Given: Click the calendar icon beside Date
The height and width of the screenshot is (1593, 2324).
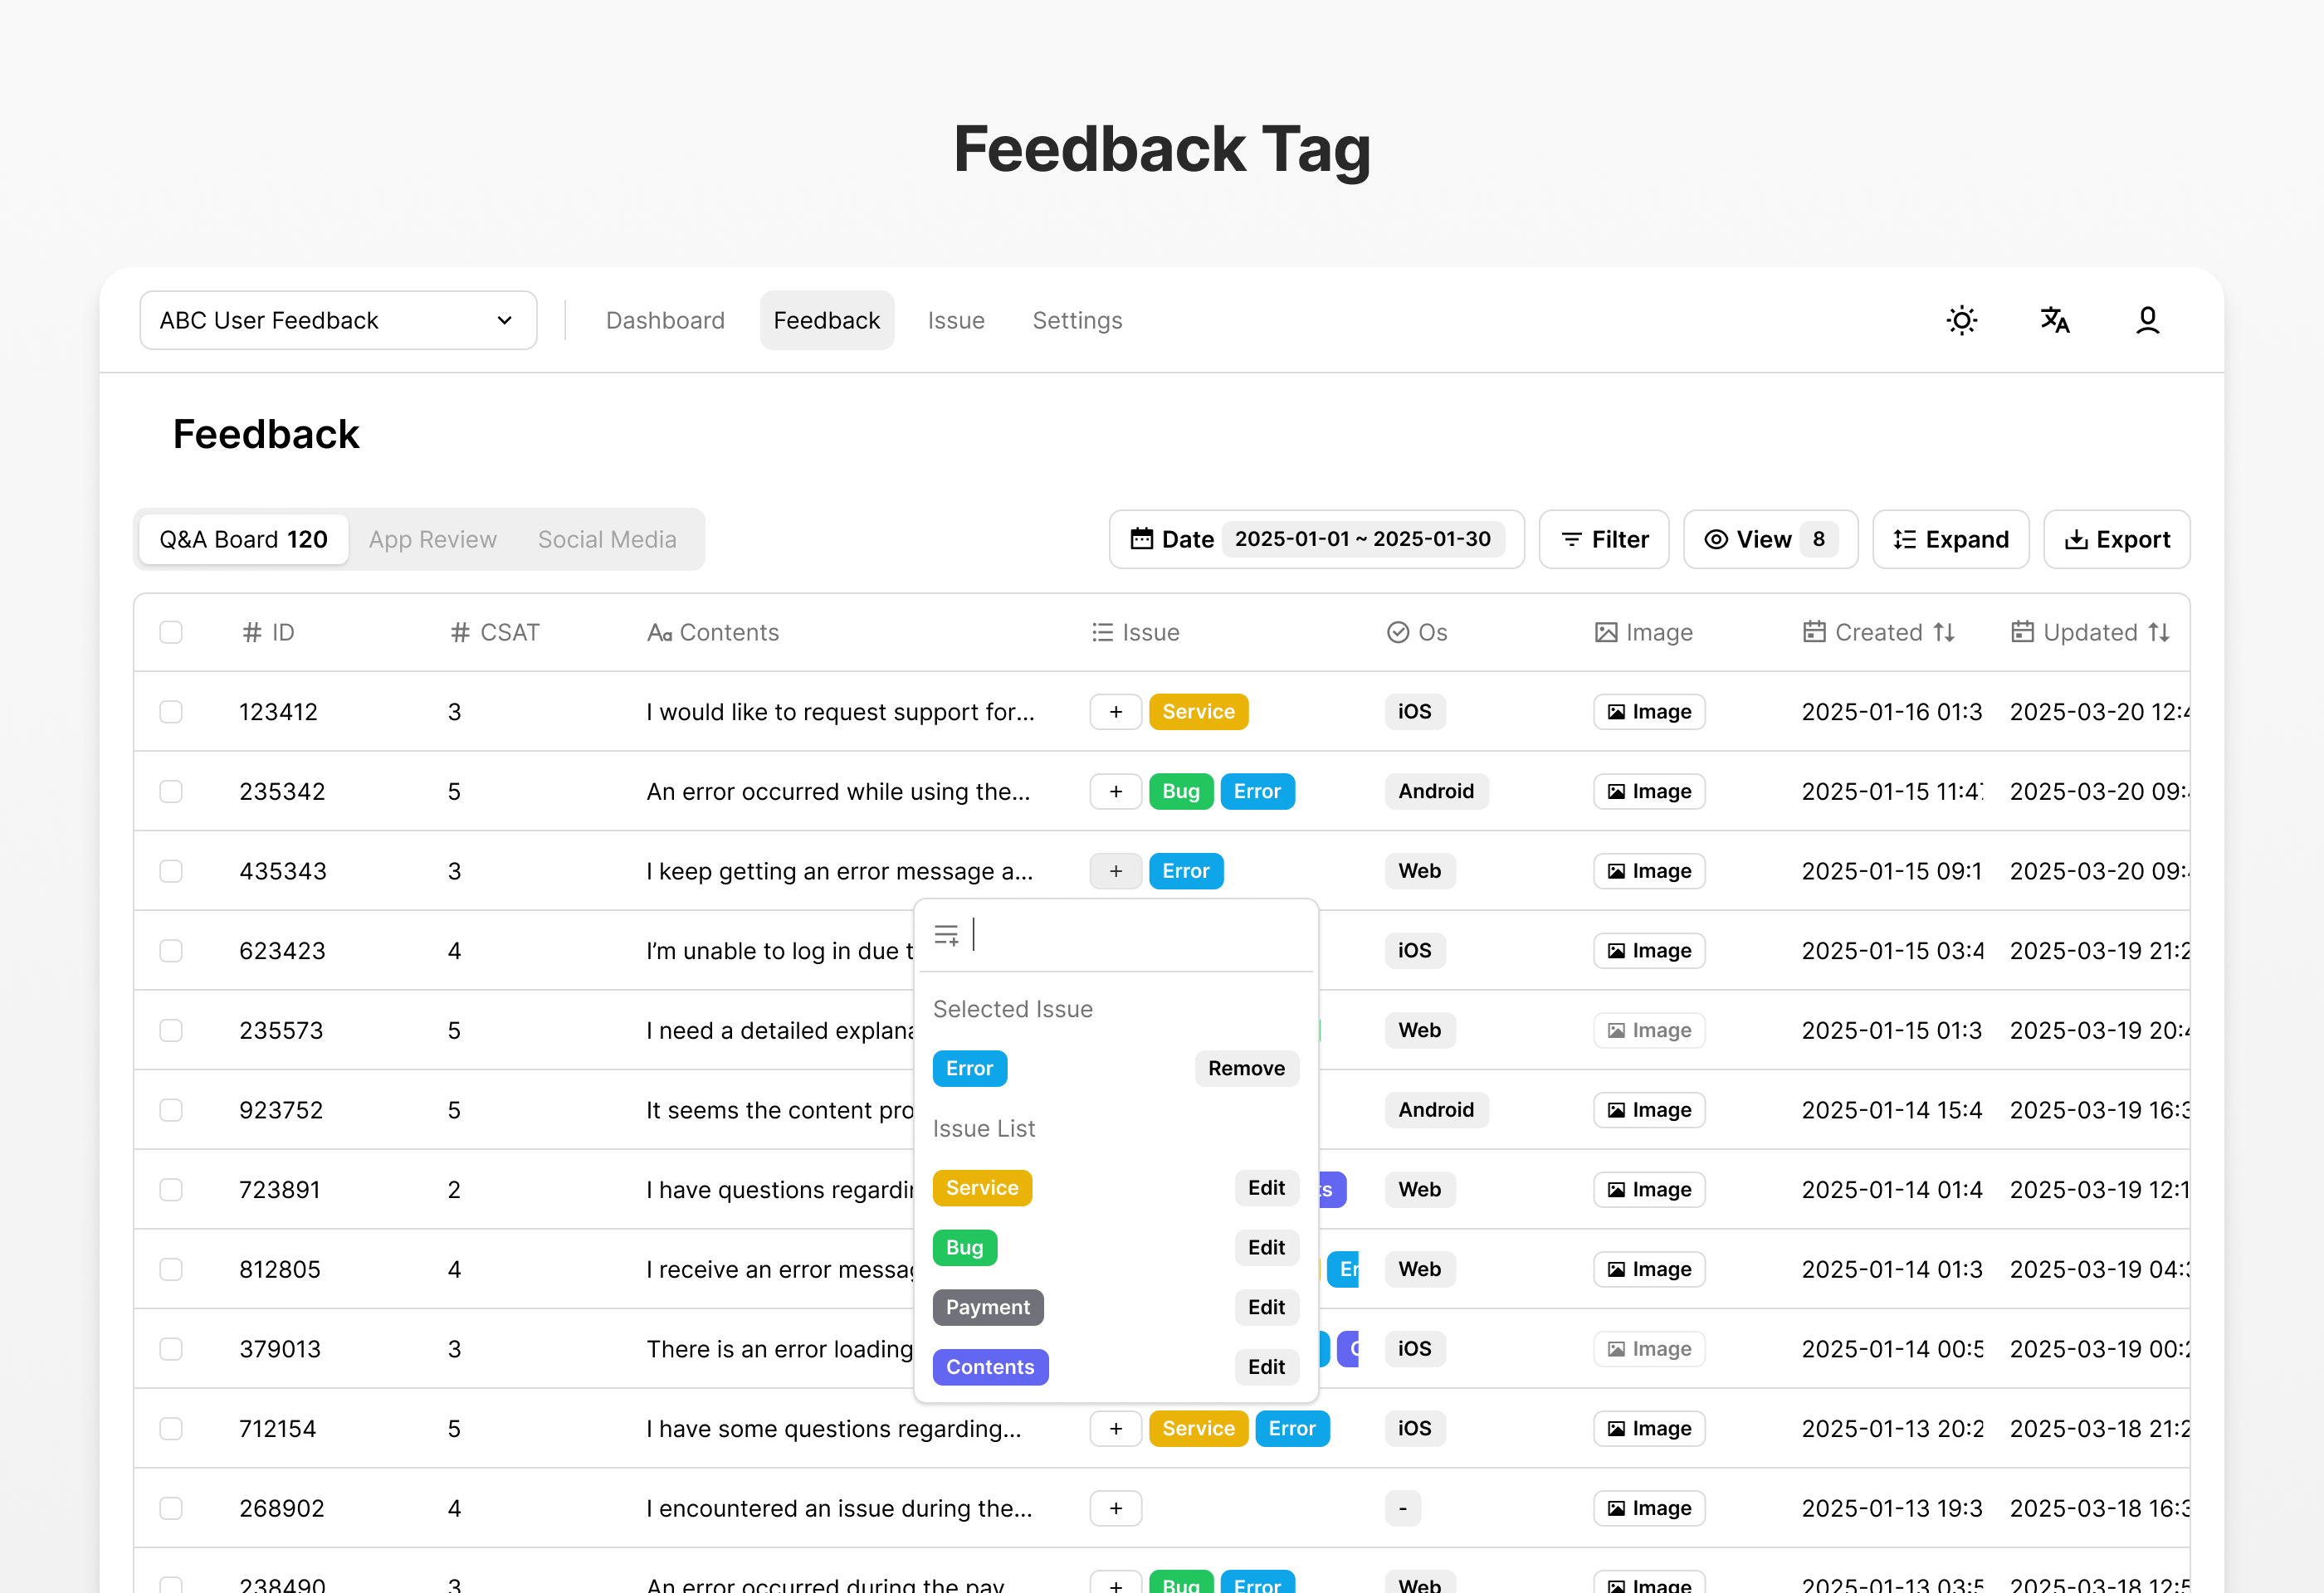Looking at the screenshot, I should [x=1143, y=538].
